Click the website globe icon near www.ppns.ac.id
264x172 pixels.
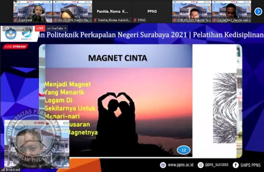click(x=163, y=165)
